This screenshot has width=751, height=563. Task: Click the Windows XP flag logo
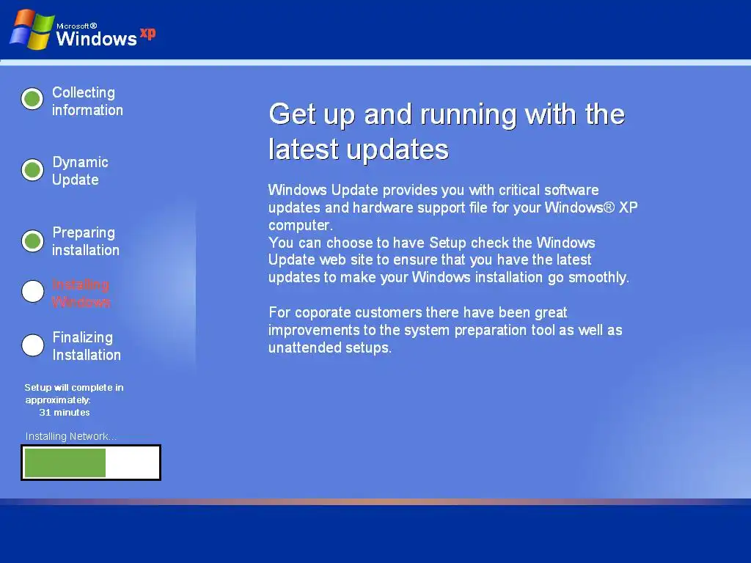(32, 29)
